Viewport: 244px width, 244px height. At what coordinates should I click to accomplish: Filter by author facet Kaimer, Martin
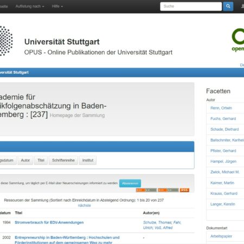click(x=222, y=183)
